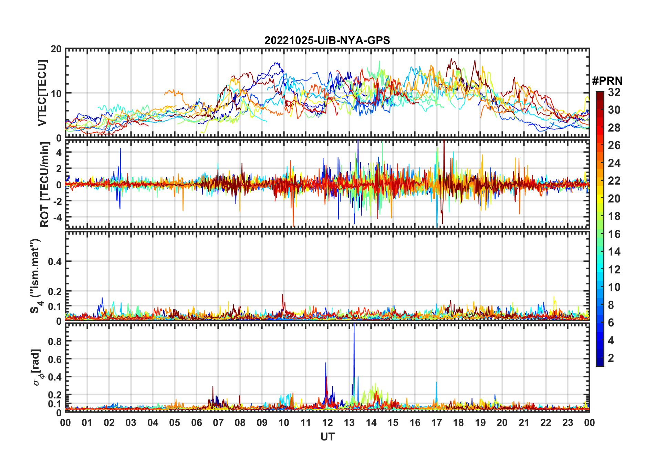This screenshot has width=655, height=458.
Task: Click colorbar tick label 14
Action: (614, 252)
